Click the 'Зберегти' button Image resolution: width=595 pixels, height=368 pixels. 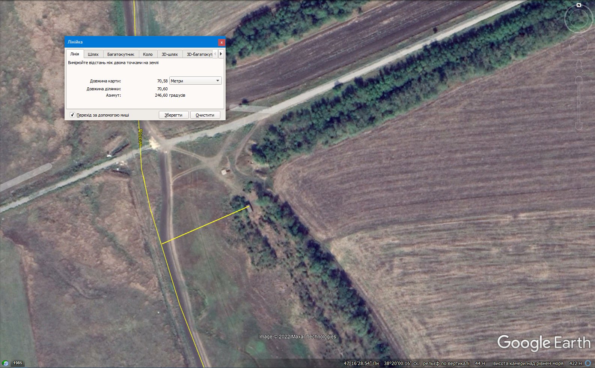click(x=173, y=115)
